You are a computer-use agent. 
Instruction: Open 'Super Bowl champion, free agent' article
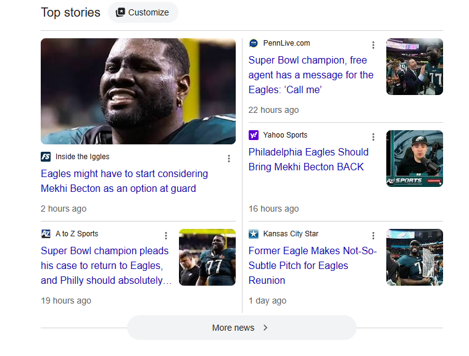(x=311, y=75)
